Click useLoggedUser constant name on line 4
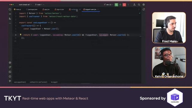The image size is (192, 108). [x=40, y=23]
